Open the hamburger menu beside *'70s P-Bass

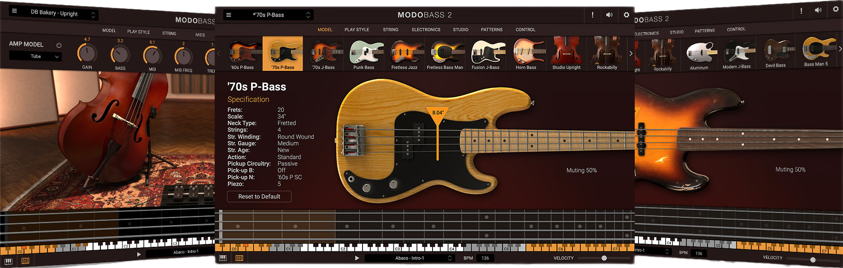[228, 15]
